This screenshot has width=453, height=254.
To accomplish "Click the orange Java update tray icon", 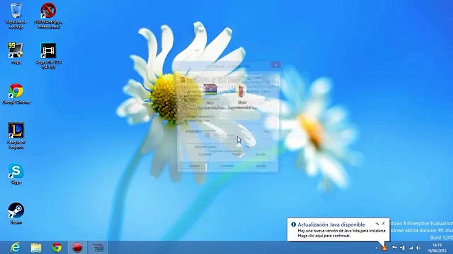I will click(384, 248).
